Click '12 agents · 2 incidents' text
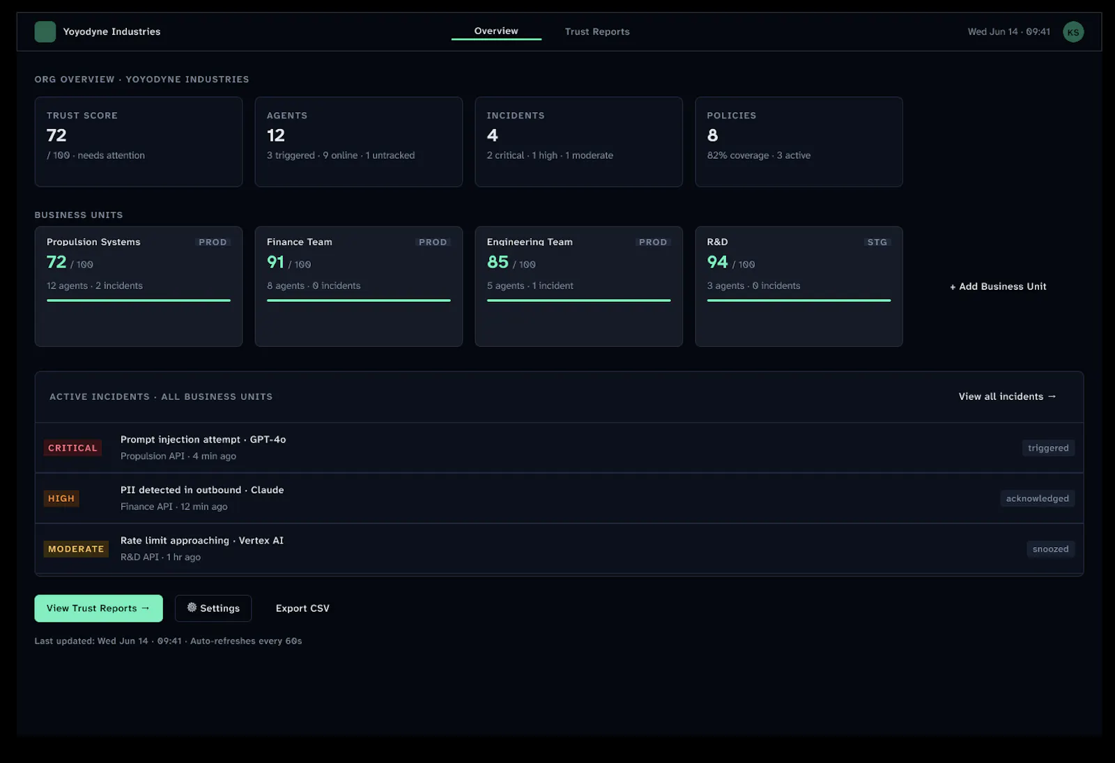Viewport: 1115px width, 763px height. click(95, 286)
